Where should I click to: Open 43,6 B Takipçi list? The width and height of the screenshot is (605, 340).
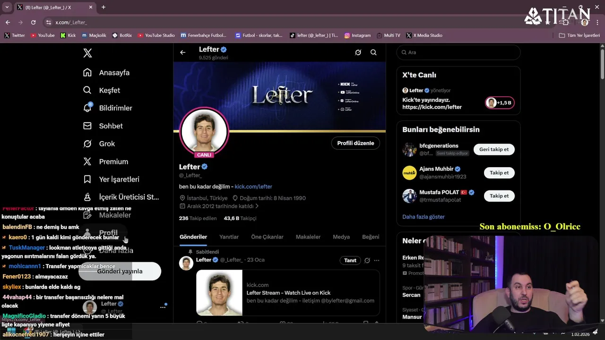(240, 218)
